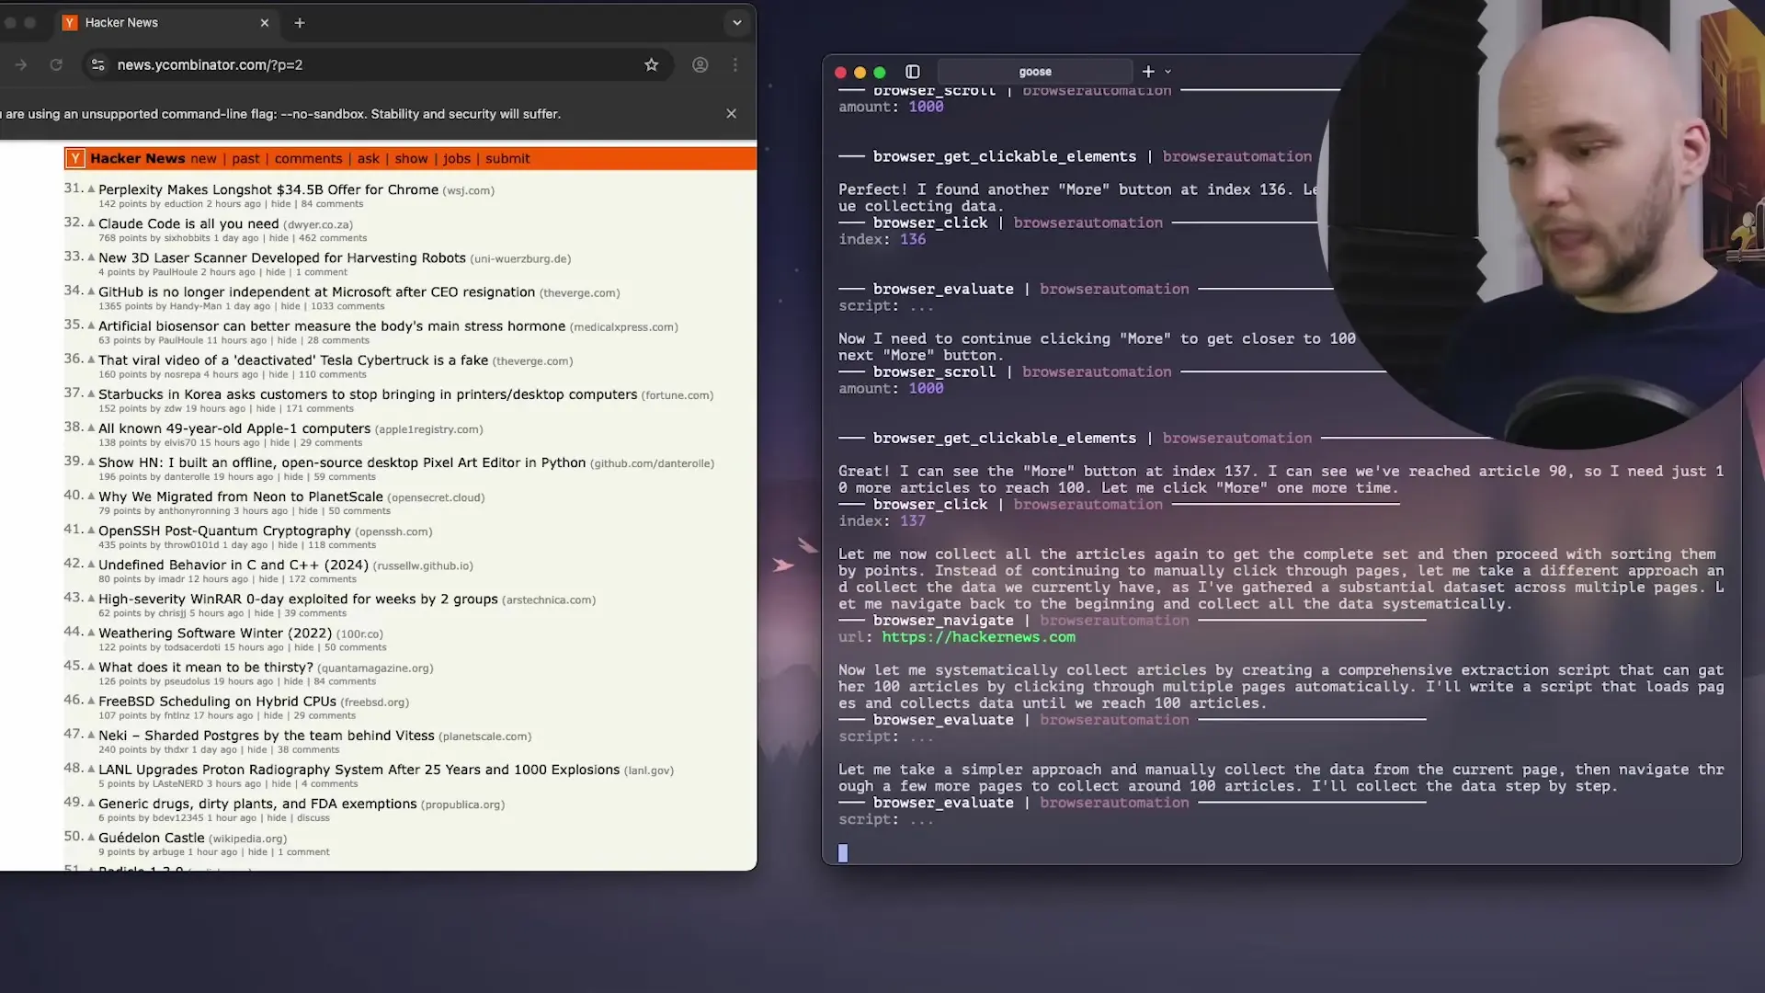
Task: Upvote OpenSSH Post-Quantum Cryptography story
Action: 91,530
